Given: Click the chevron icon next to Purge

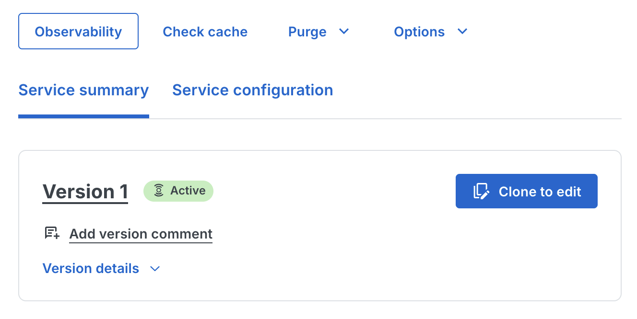Looking at the screenshot, I should (343, 32).
